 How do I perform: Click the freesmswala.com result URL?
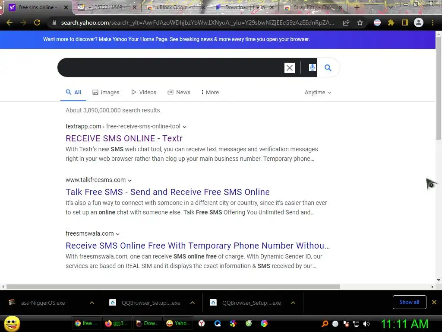click(x=90, y=233)
